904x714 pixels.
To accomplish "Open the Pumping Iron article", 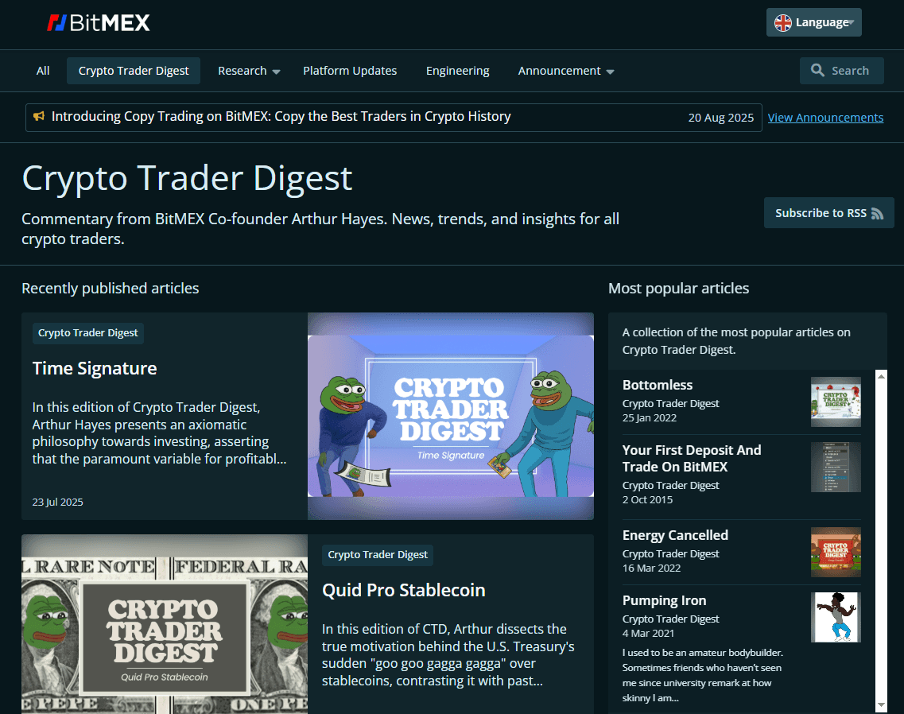I will click(x=664, y=600).
